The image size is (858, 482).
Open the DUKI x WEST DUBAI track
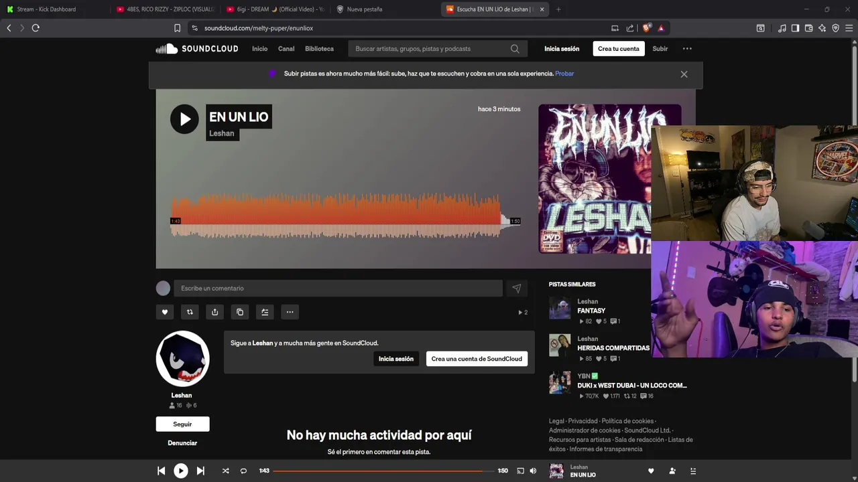[x=632, y=386]
